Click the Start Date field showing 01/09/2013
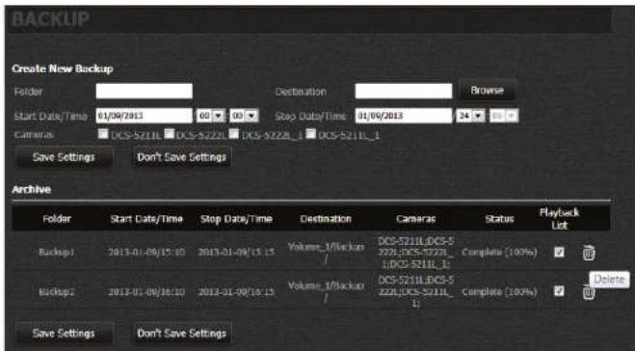This screenshot has width=635, height=351. [145, 116]
